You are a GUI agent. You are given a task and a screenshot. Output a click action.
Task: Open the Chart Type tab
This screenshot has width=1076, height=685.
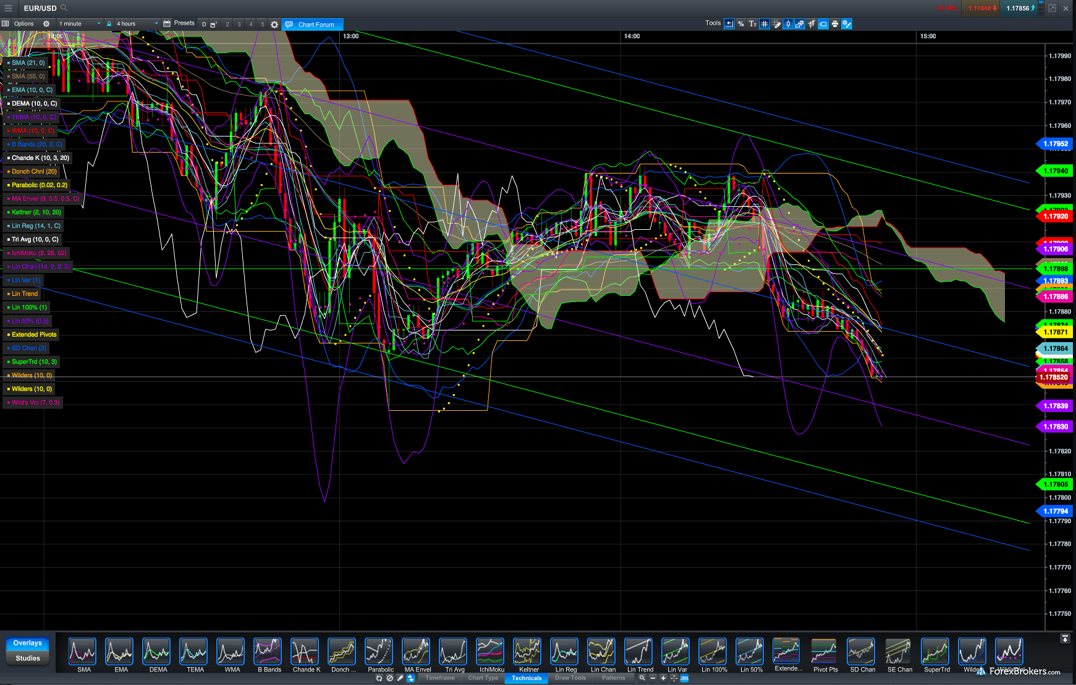[x=483, y=678]
